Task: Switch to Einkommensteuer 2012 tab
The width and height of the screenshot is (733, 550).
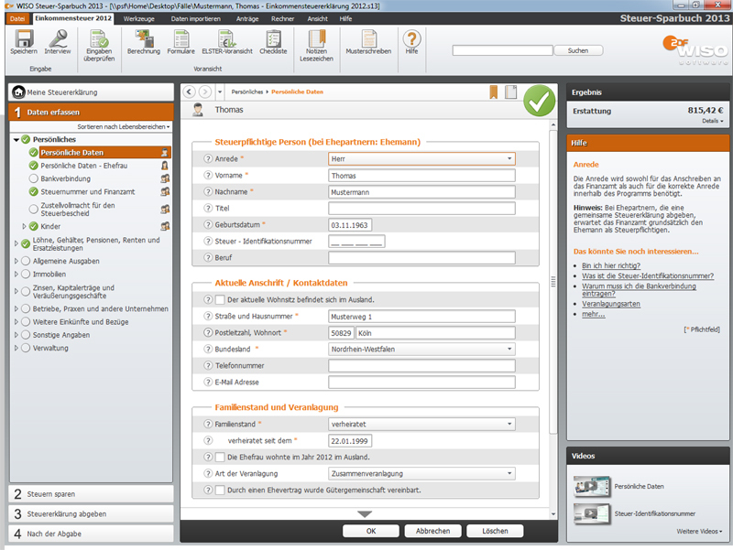Action: (73, 18)
